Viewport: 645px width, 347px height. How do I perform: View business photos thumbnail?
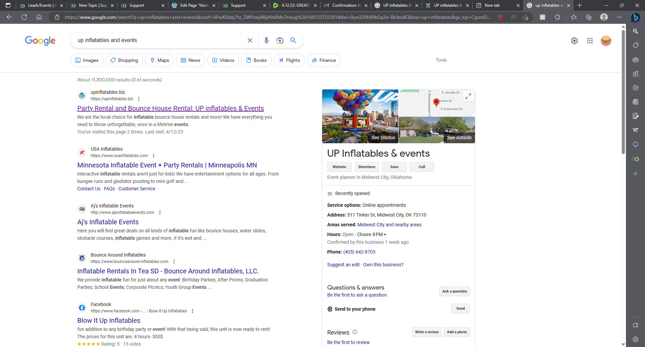point(360,116)
